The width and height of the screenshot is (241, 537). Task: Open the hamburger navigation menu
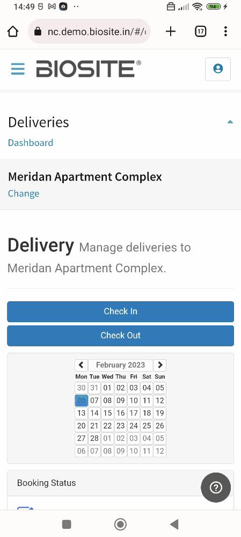click(18, 69)
